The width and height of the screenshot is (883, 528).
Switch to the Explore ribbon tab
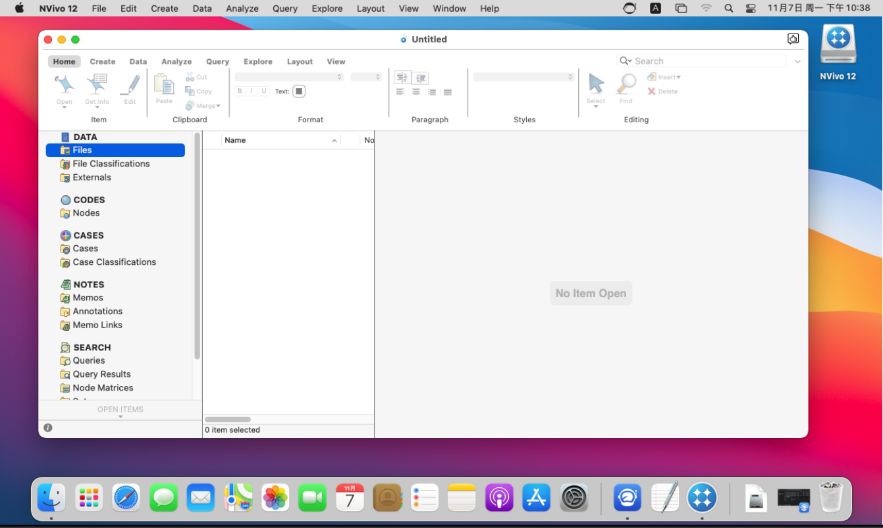(x=258, y=61)
